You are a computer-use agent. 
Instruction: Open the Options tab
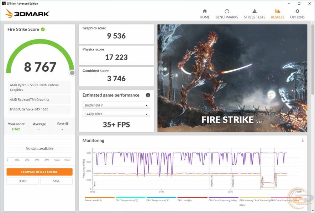[x=297, y=14]
